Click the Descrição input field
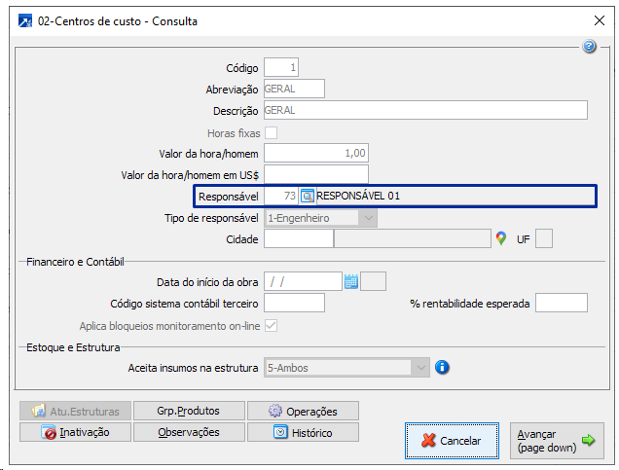The width and height of the screenshot is (619, 470). [425, 111]
